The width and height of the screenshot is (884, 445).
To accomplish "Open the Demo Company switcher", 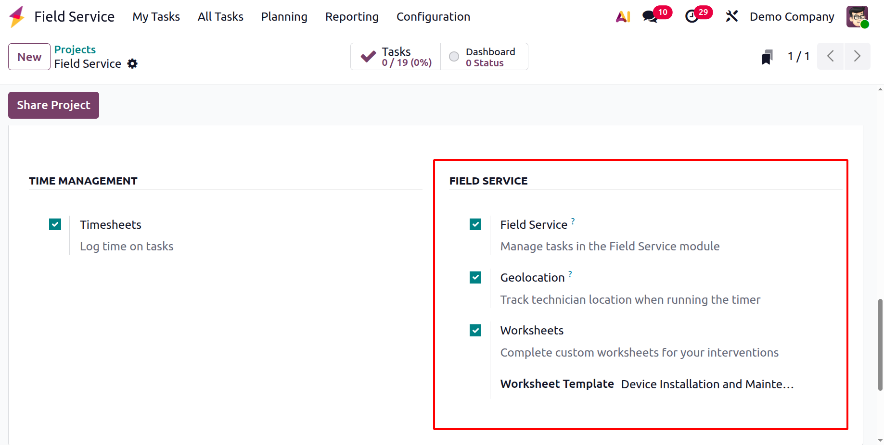I will click(792, 17).
